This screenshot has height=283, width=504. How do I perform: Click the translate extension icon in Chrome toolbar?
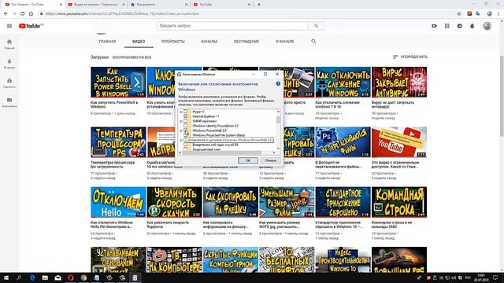[x=478, y=13]
